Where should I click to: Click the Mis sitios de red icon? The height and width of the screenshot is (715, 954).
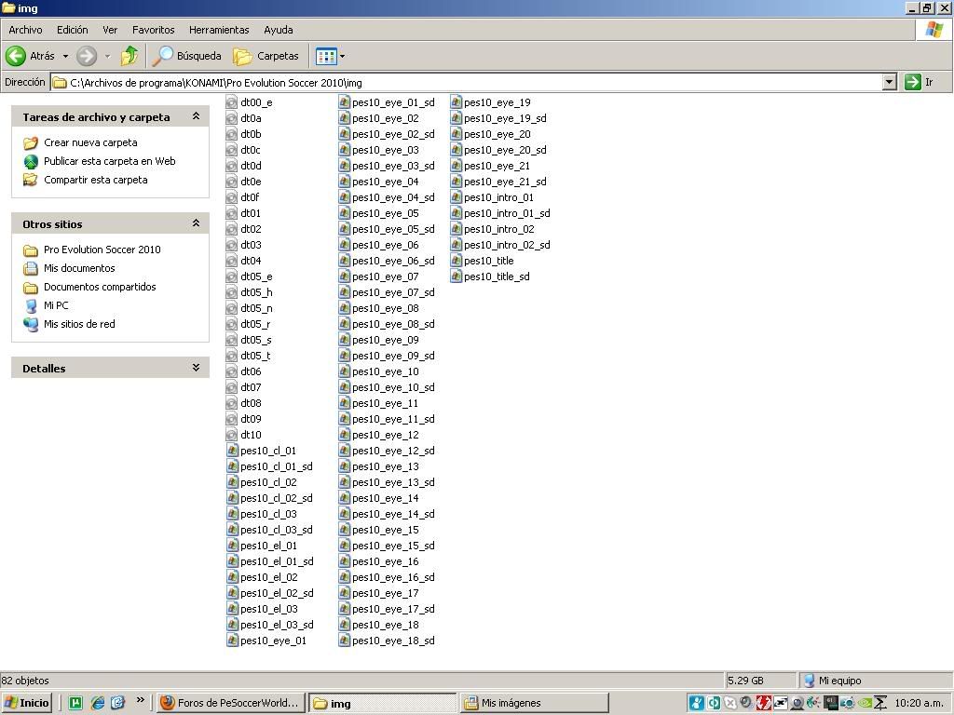[x=31, y=325]
